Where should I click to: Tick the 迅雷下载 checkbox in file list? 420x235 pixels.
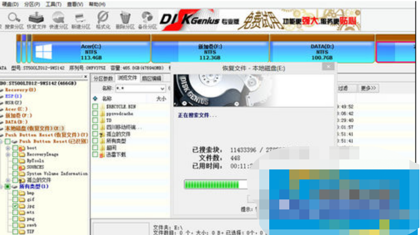coord(95,154)
